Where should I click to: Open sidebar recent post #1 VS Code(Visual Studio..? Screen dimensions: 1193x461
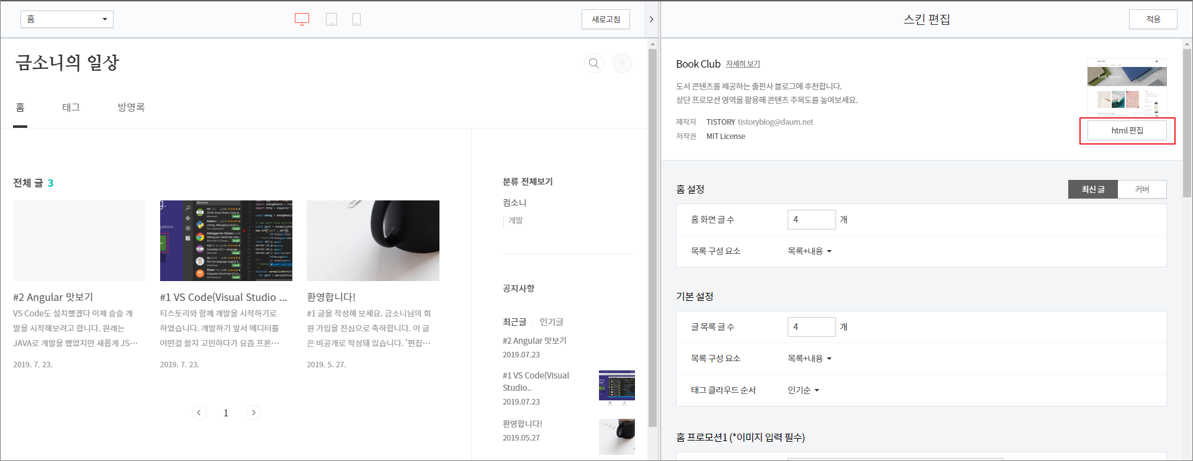tap(536, 382)
